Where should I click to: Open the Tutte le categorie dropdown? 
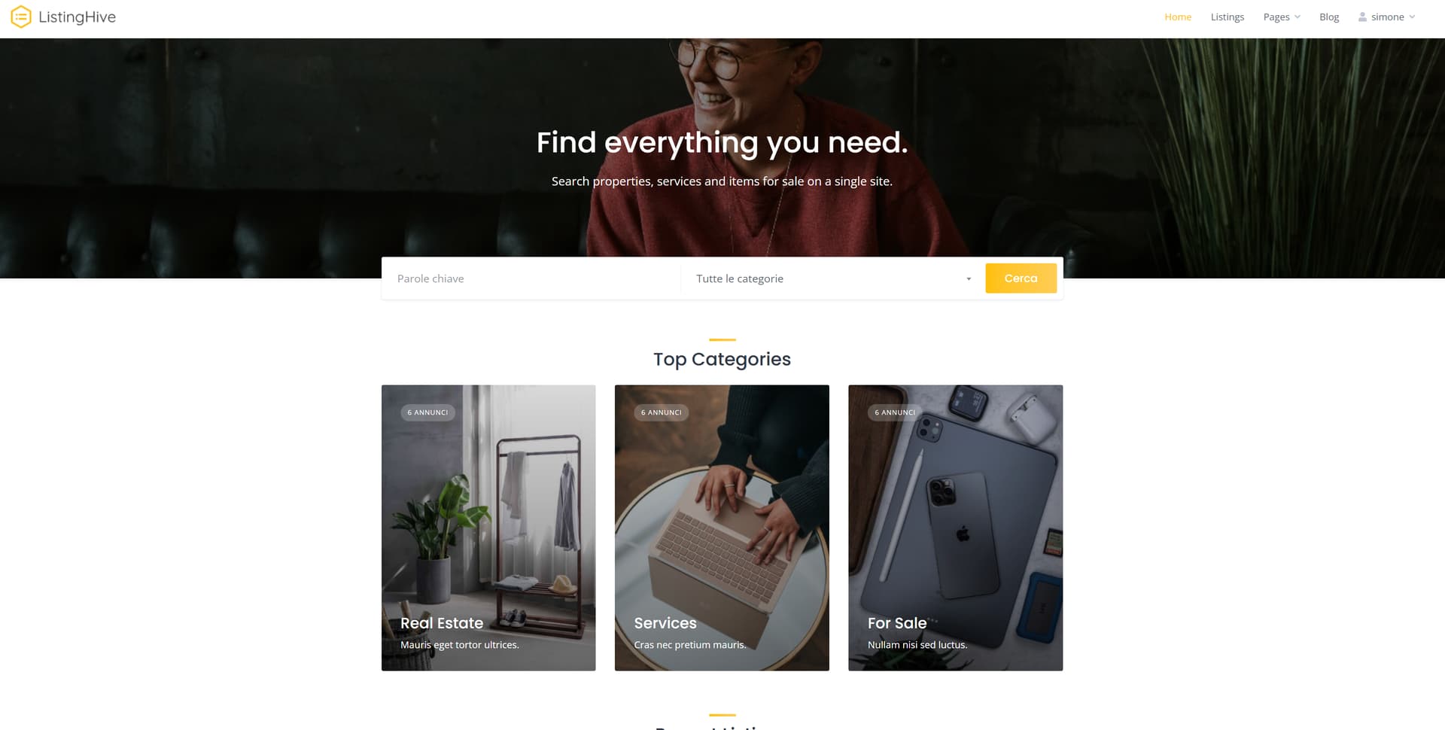pos(833,278)
